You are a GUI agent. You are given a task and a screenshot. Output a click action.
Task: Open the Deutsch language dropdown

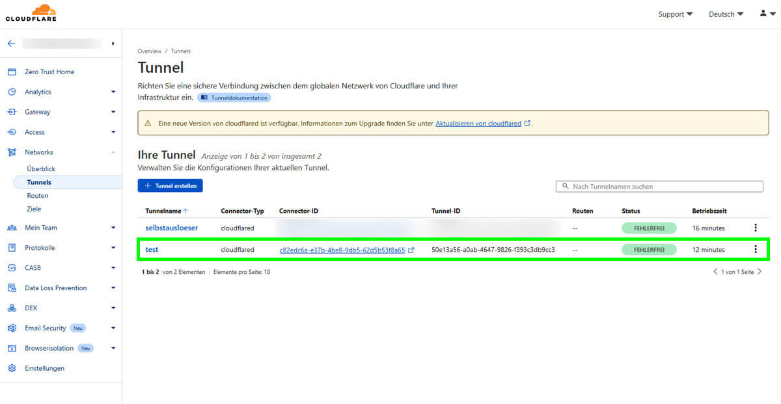point(726,14)
